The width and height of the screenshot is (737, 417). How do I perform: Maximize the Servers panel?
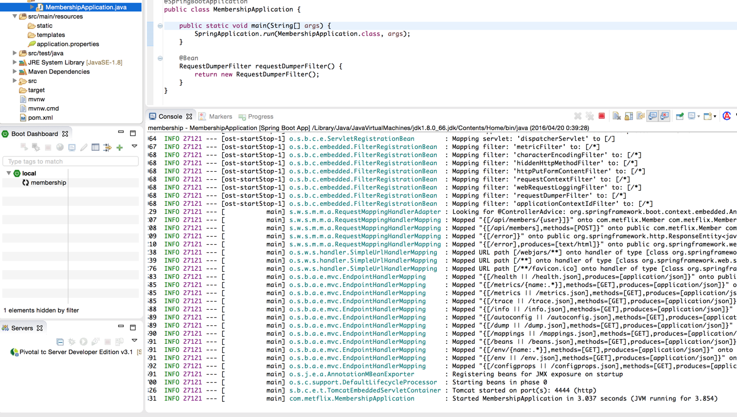tap(133, 328)
